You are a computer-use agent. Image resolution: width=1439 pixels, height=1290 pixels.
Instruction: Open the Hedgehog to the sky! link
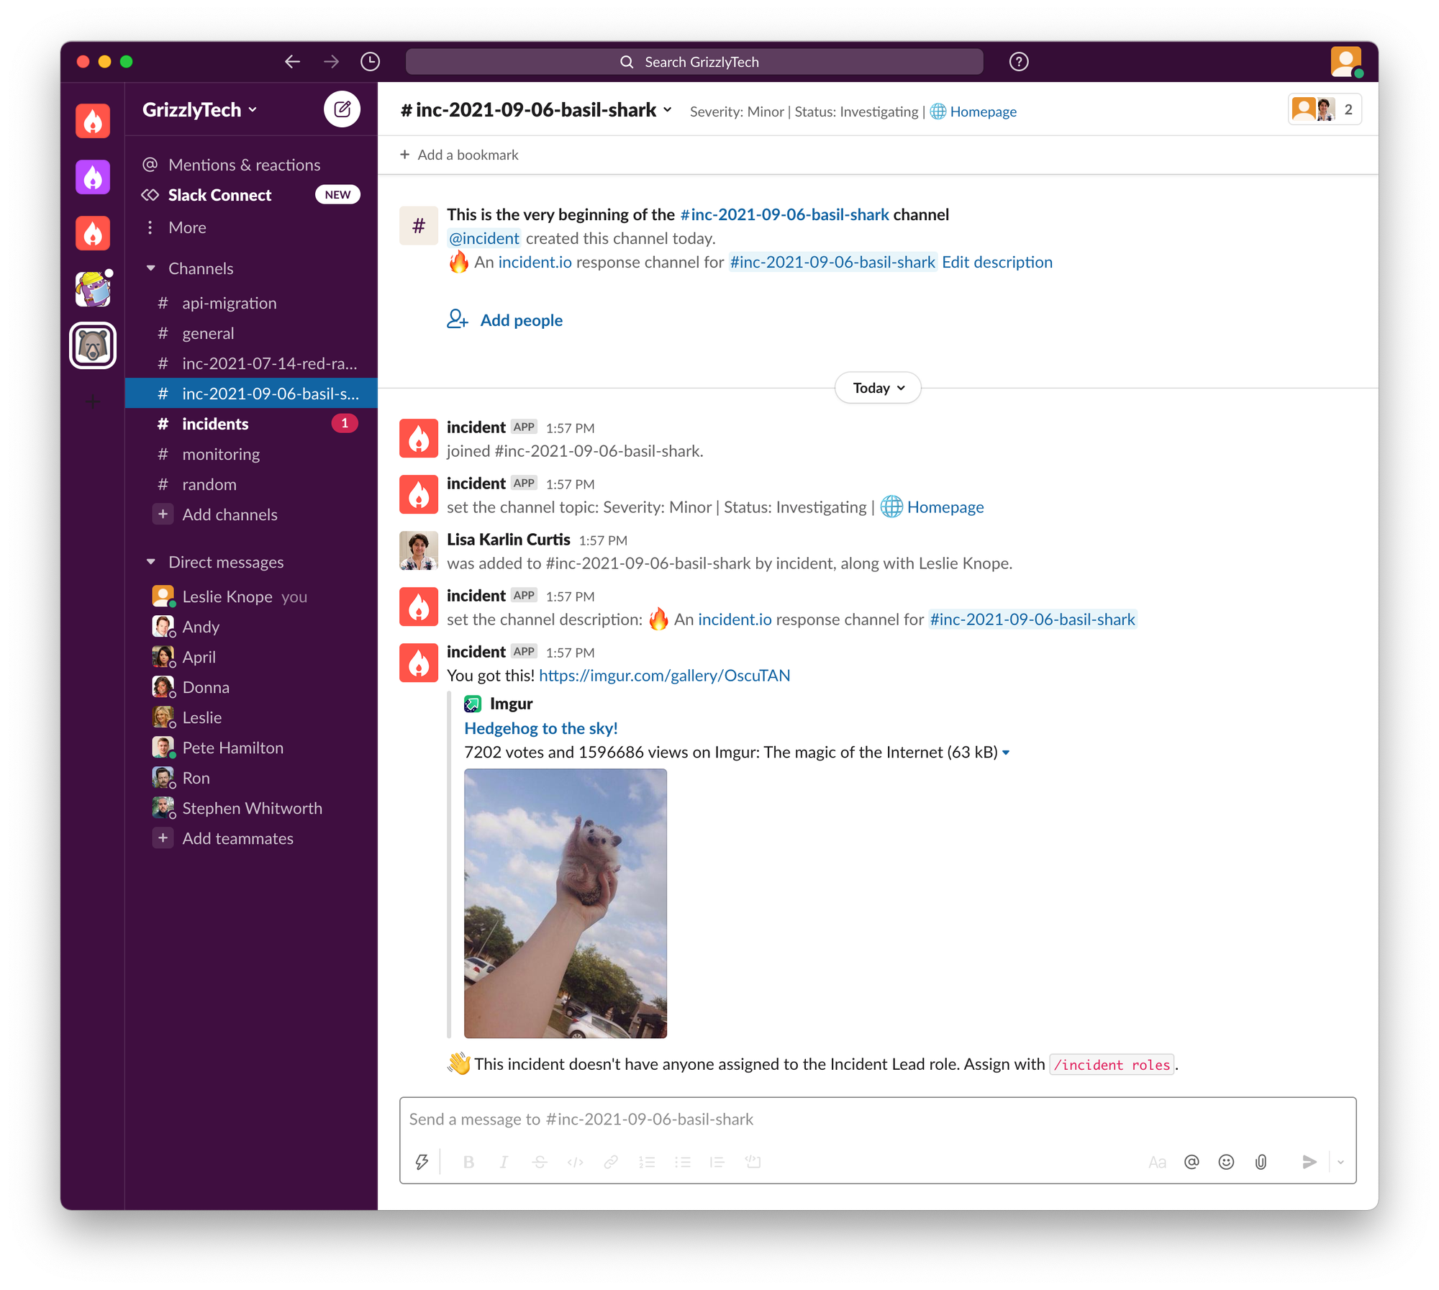point(540,728)
